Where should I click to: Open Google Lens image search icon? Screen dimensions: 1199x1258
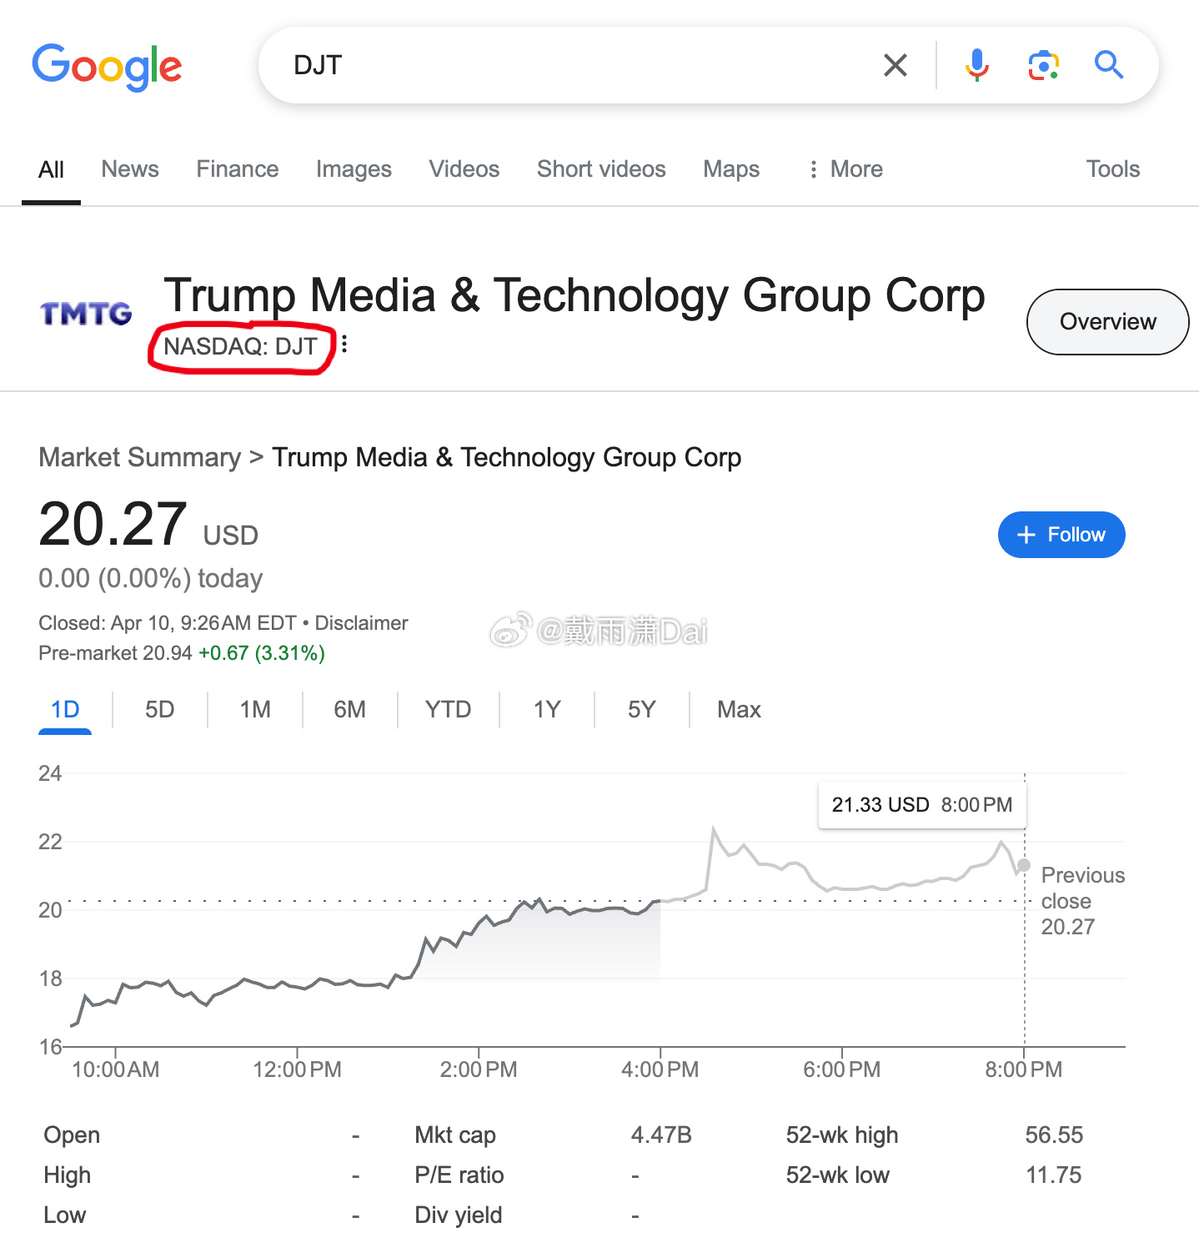[x=1043, y=65]
